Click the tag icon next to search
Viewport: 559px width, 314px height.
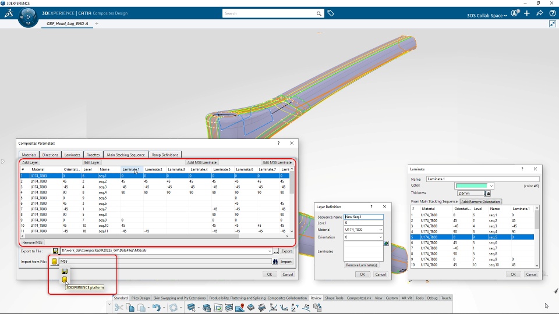[331, 13]
